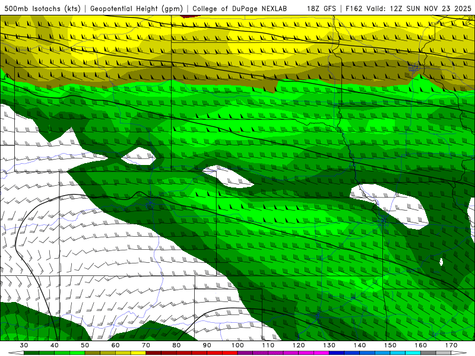
Task: Click the "500mb Isotachs (kts)" title text
Action: click(x=43, y=8)
